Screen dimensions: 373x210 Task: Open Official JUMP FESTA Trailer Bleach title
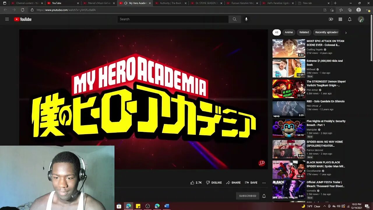[x=326, y=184]
